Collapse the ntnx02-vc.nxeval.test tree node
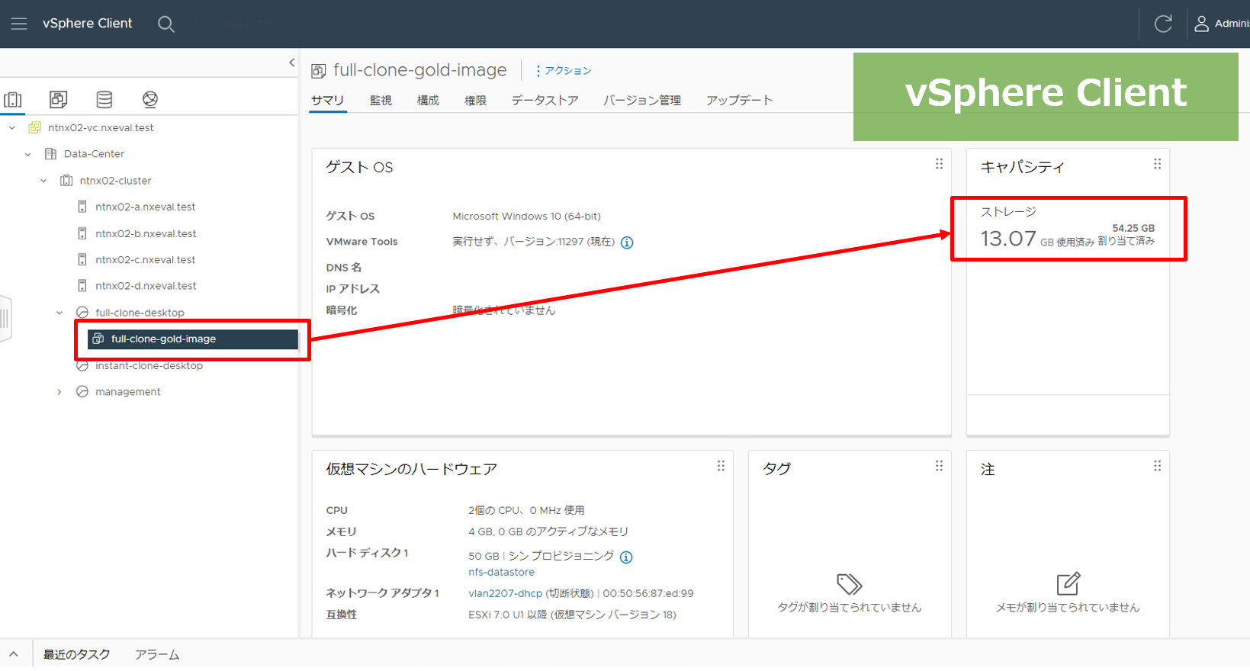1250x671 pixels. [x=12, y=128]
